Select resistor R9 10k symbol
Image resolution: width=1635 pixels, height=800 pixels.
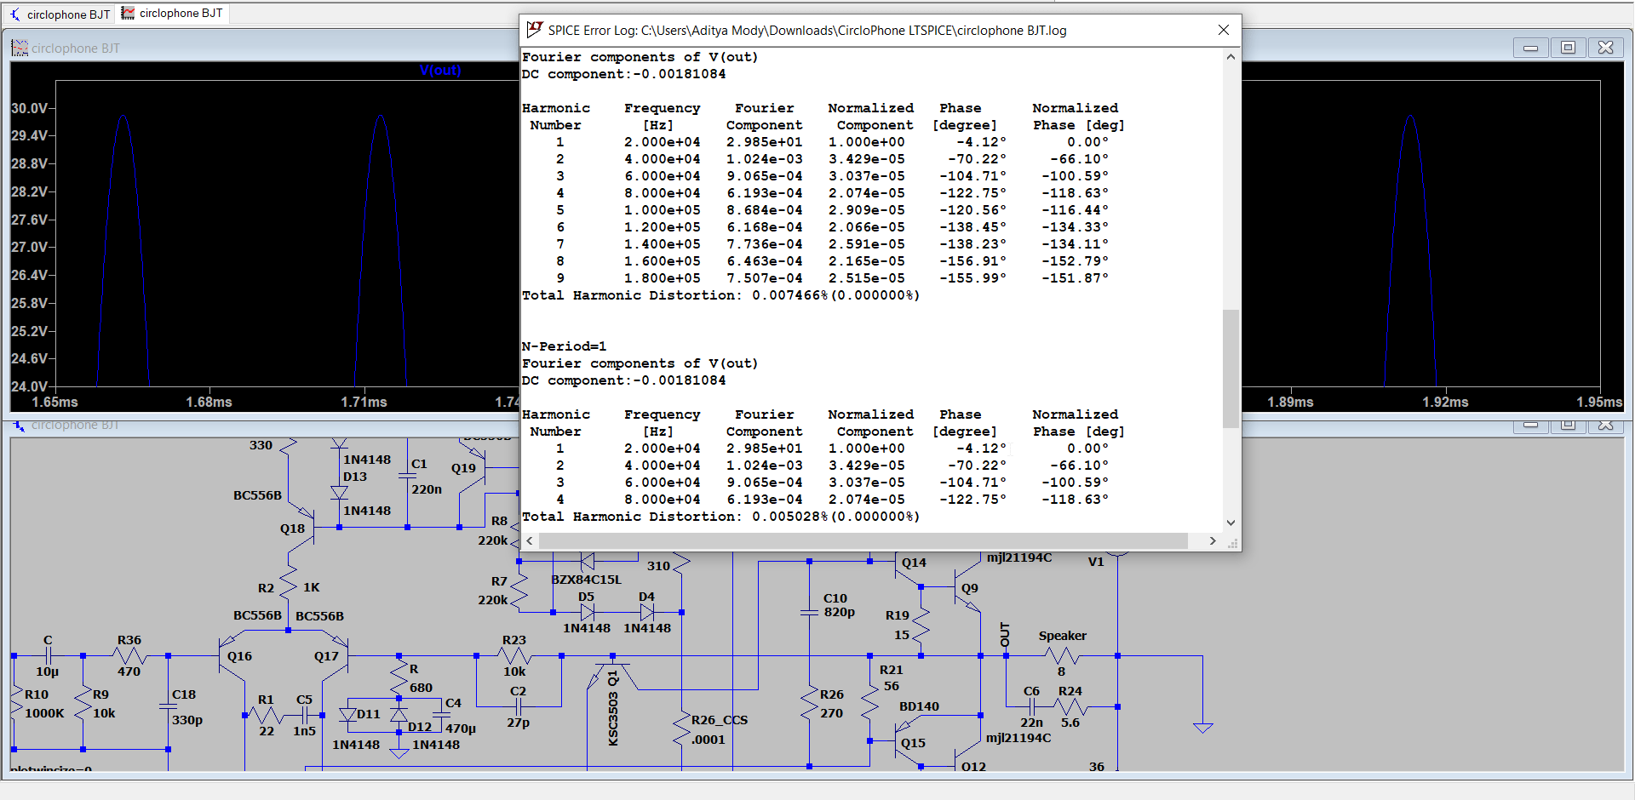pyautogui.click(x=83, y=703)
